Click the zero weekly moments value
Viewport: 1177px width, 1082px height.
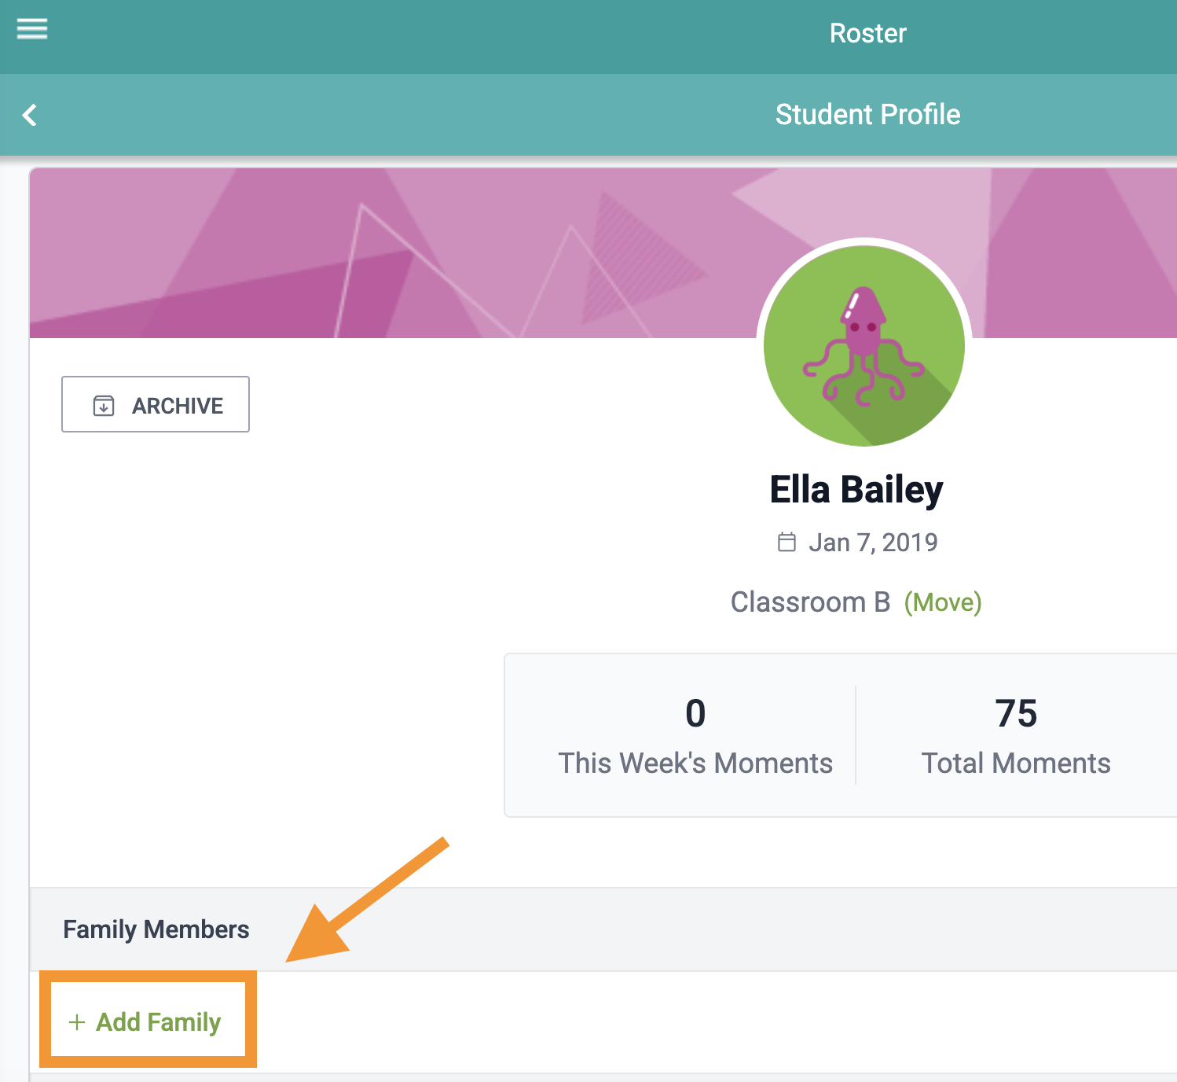pos(695,713)
